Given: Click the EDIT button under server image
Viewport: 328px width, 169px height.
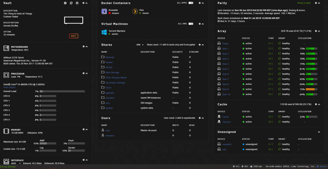Looking at the screenshot, I should point(73,36).
